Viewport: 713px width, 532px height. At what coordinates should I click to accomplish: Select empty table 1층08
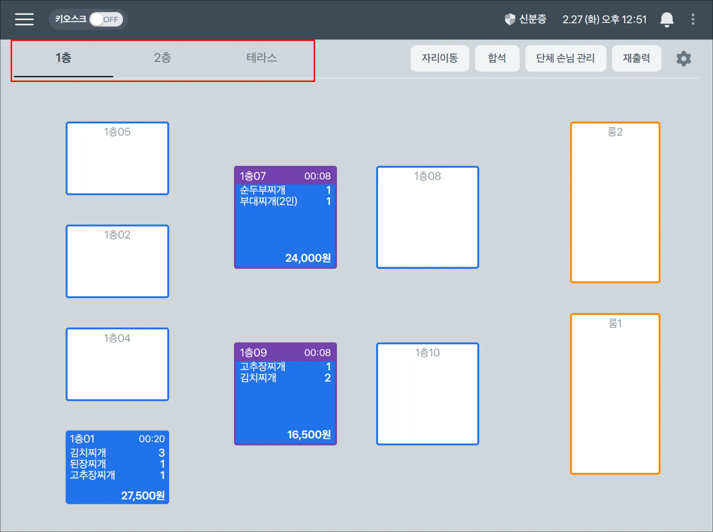(x=427, y=217)
